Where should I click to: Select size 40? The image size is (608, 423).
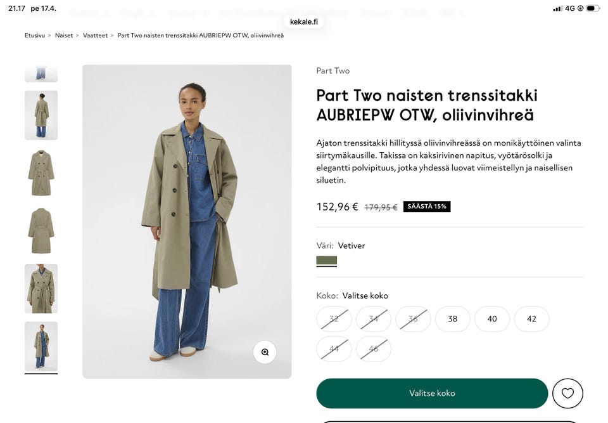click(492, 319)
